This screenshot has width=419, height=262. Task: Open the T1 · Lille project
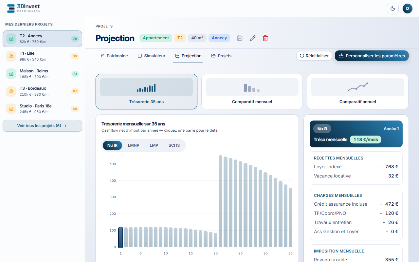42,56
